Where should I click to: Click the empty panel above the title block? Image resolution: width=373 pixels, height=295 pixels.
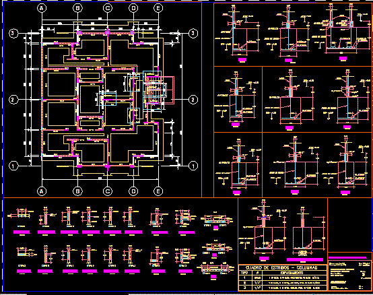click(349, 225)
